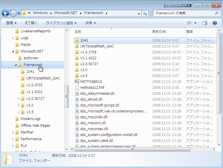Click the help question mark icon
This screenshot has width=223, height=168.
point(215,23)
